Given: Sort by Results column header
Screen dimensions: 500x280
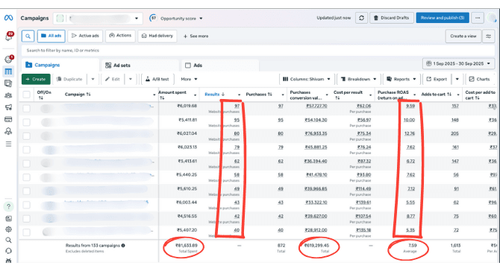Looking at the screenshot, I should tap(215, 95).
